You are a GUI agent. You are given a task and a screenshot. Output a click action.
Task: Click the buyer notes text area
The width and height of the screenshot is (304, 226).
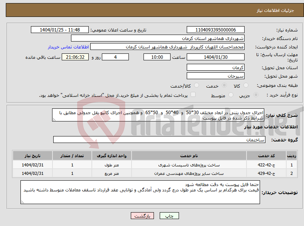[x=140, y=192]
